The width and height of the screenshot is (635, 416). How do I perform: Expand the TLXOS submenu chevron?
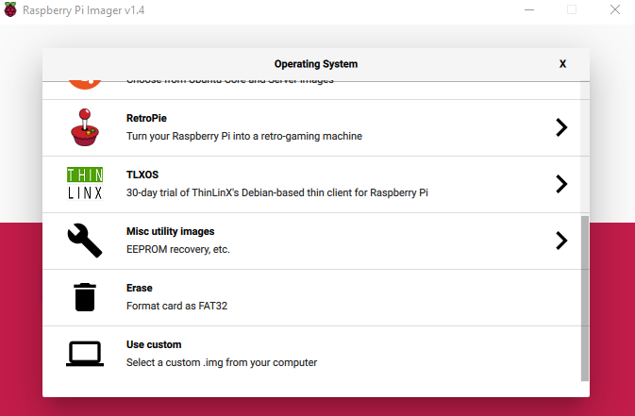tap(561, 184)
